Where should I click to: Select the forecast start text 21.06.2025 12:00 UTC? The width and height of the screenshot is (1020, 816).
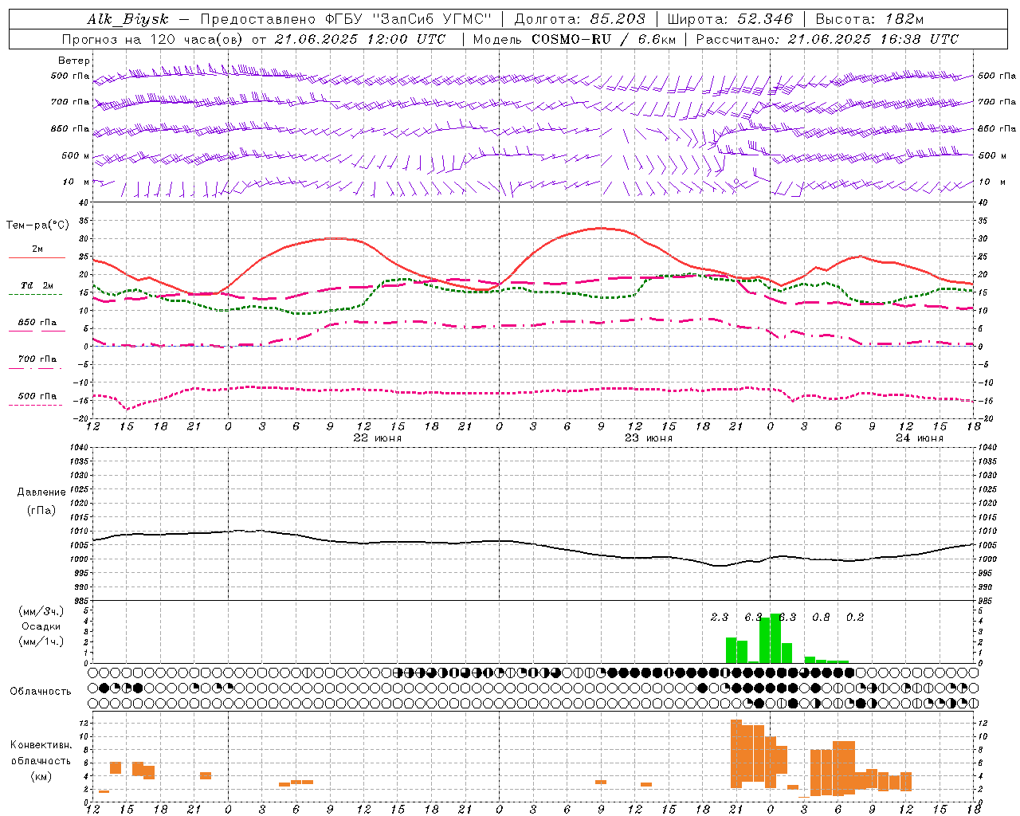[x=360, y=39]
